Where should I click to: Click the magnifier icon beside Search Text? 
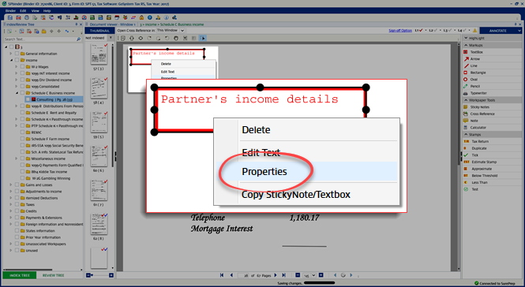(79, 39)
